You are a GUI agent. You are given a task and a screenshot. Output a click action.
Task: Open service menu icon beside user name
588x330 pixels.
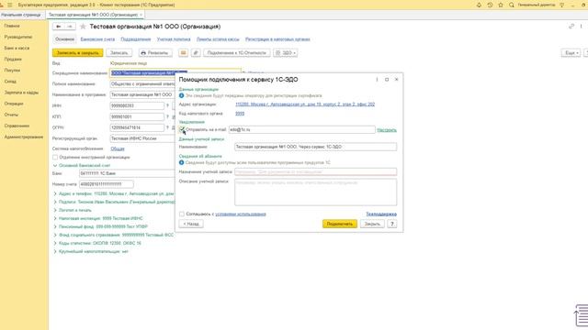pyautogui.click(x=561, y=5)
